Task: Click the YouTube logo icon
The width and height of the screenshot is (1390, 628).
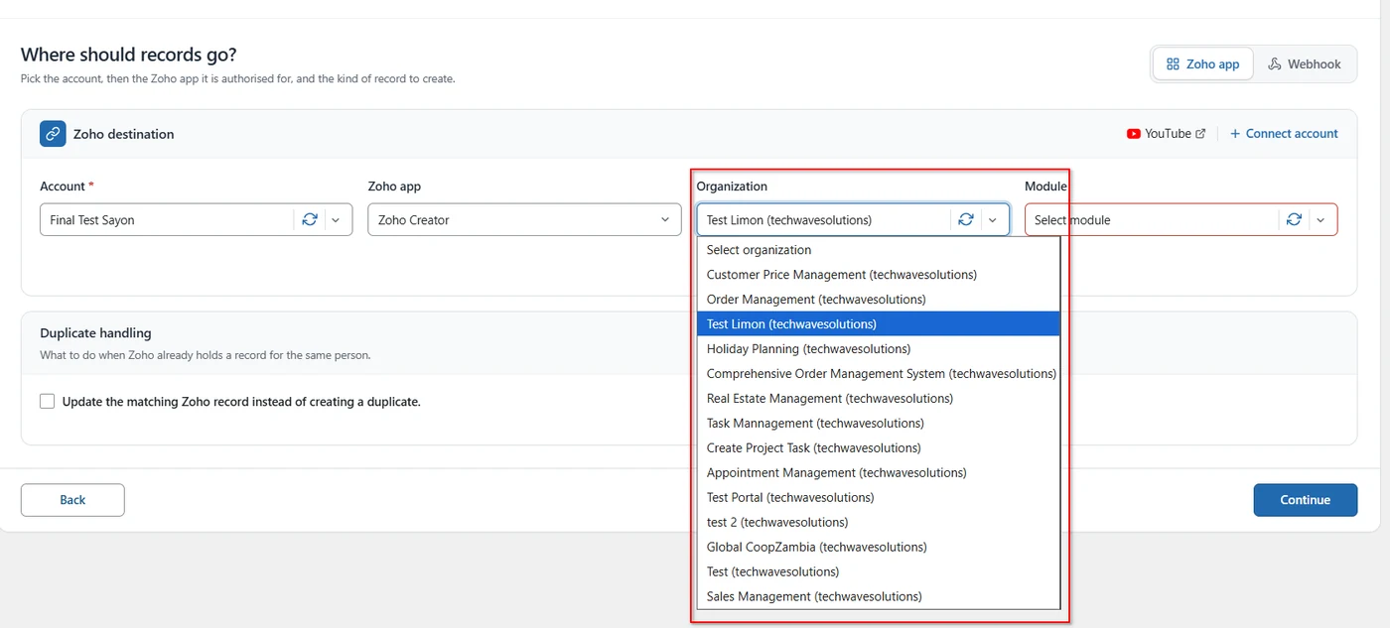Action: point(1134,134)
